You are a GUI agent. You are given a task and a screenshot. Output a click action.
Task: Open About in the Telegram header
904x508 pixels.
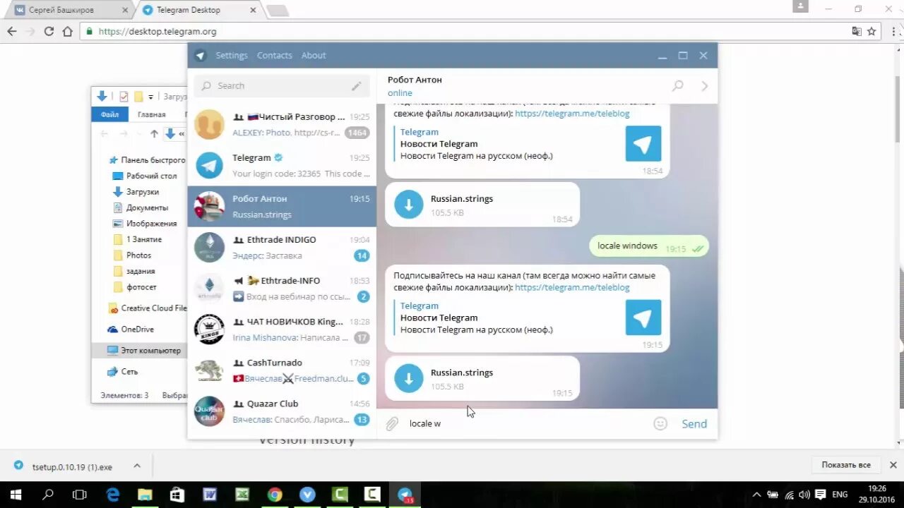[314, 56]
